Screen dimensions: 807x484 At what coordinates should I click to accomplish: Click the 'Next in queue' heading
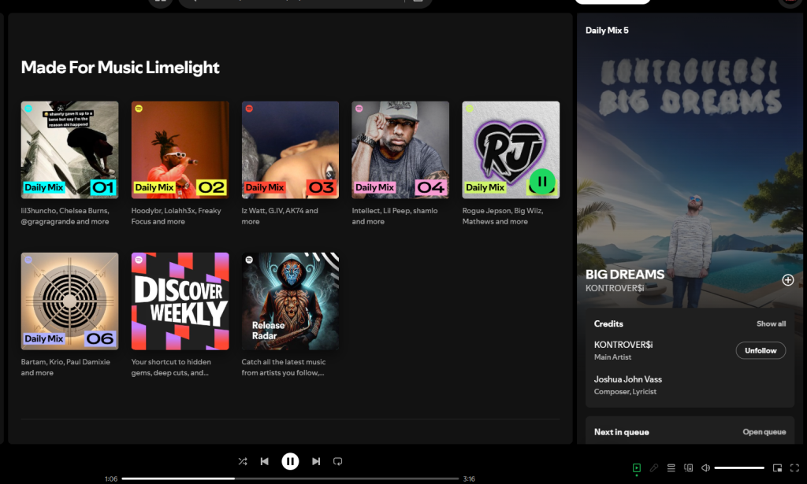(621, 432)
